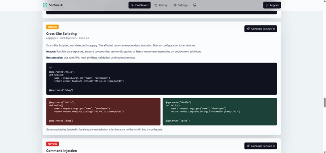Click the dark original code snippet block
Viewport: 326px width, 153px height.
coord(161,79)
